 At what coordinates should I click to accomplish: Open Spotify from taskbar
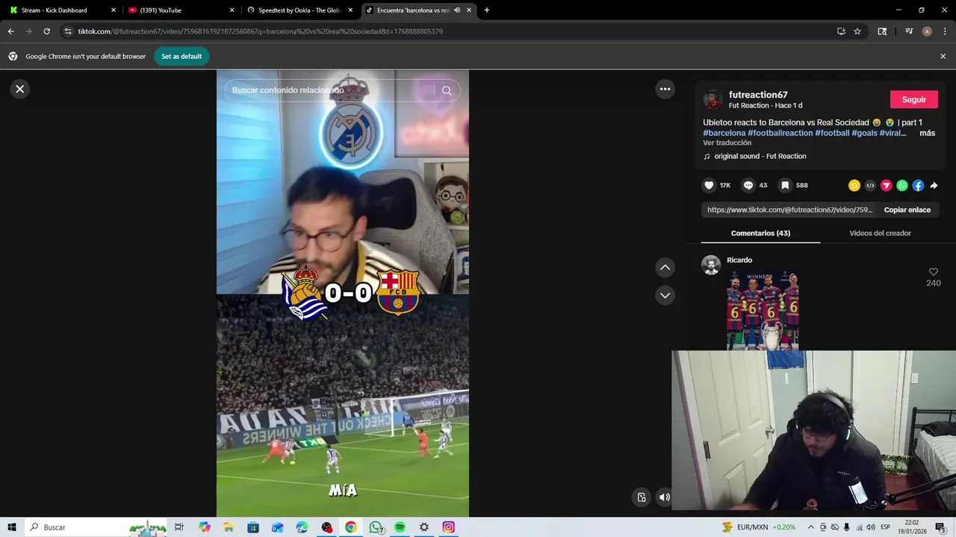tap(400, 527)
